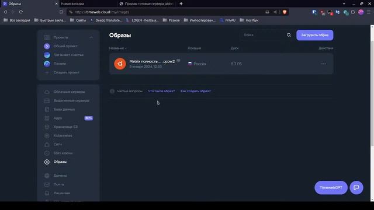
Task: Collapse the Проекты section chevron
Action: [x=91, y=37]
